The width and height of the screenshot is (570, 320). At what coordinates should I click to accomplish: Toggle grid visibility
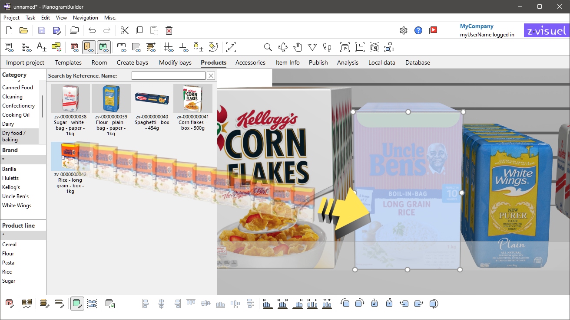coord(169,47)
